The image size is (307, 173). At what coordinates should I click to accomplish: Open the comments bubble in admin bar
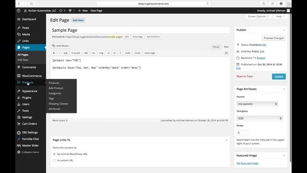click(70, 11)
